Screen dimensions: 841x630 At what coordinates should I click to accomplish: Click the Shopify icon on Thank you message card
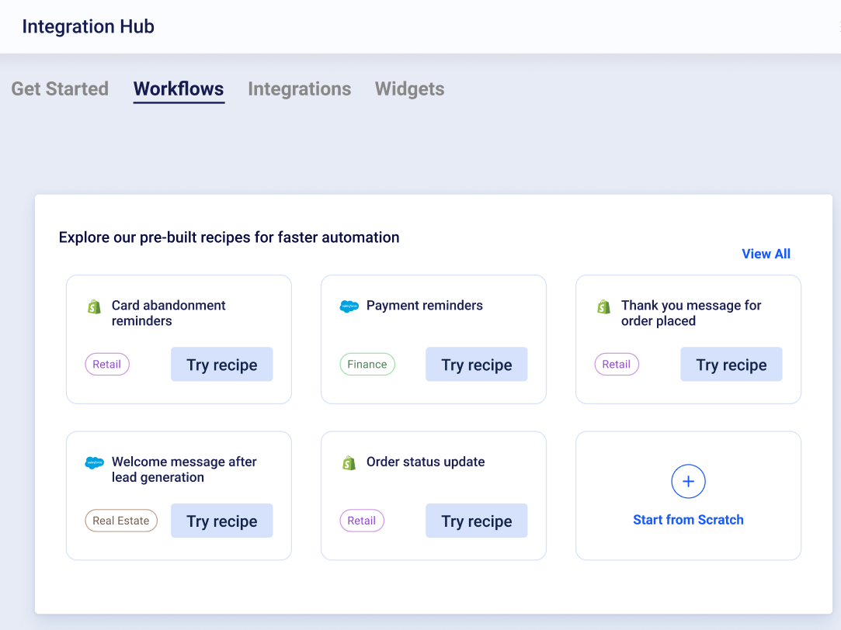604,306
